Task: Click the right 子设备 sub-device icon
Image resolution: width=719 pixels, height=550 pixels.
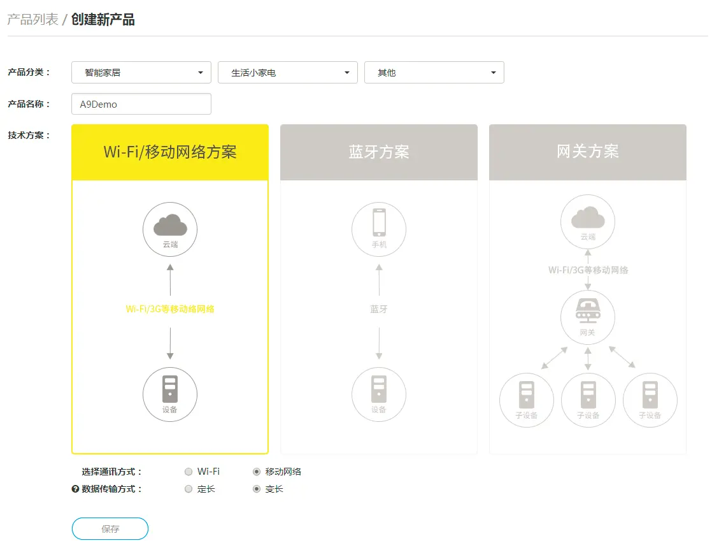Action: tap(650, 400)
